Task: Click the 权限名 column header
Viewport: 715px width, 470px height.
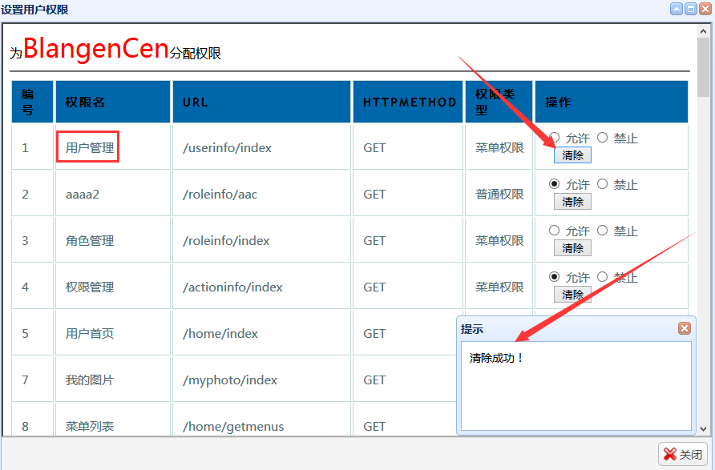Action: tap(113, 102)
